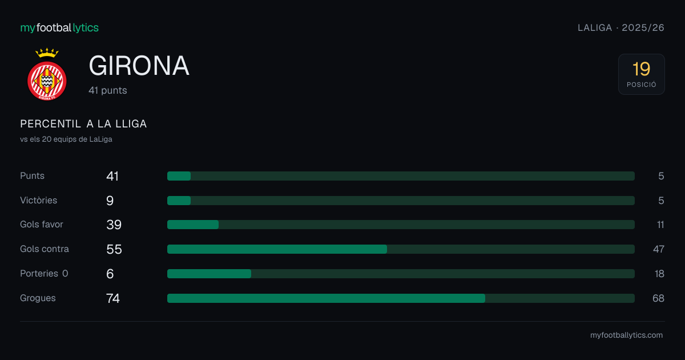685x360 pixels.
Task: Click the percentile number 68
Action: (658, 298)
